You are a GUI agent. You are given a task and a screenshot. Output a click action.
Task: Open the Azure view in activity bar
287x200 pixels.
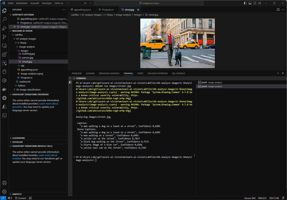pyautogui.click(x=4, y=107)
